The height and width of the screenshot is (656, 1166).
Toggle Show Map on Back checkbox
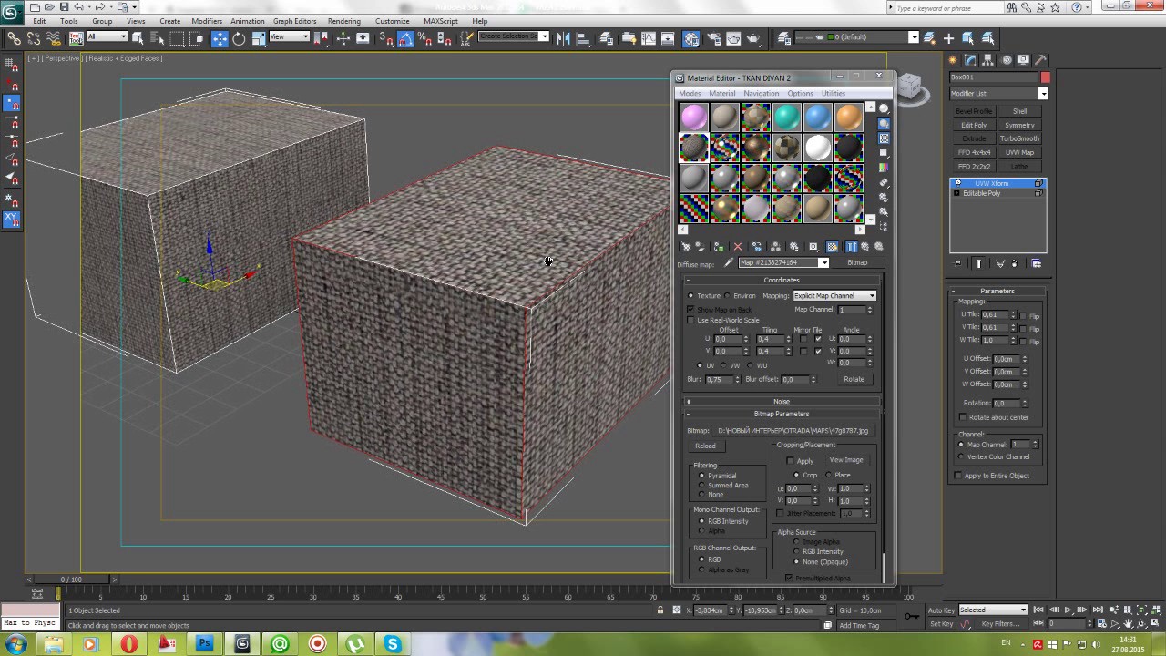click(690, 310)
